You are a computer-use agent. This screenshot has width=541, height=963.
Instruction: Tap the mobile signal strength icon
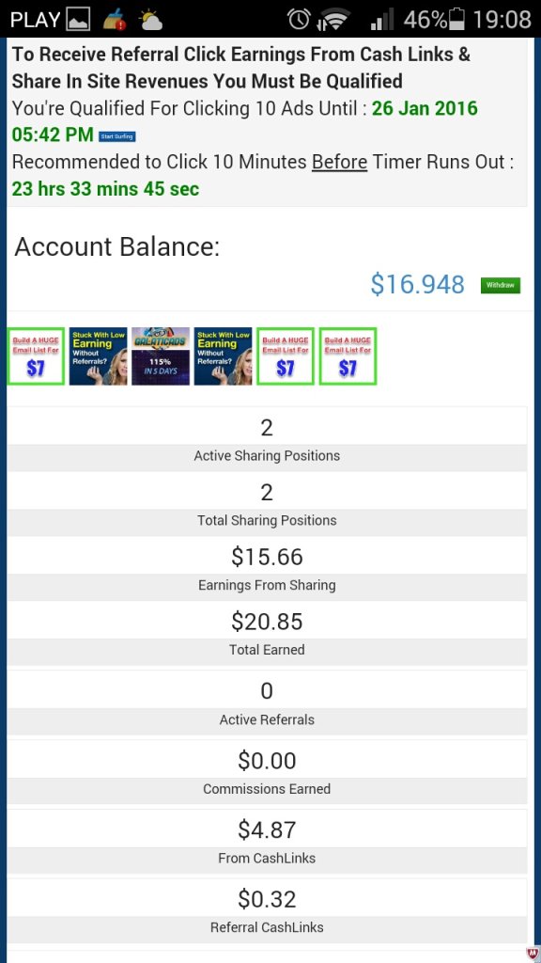(x=382, y=20)
